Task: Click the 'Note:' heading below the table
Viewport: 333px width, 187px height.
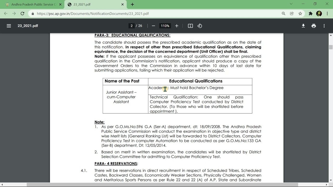Action: tap(99, 122)
